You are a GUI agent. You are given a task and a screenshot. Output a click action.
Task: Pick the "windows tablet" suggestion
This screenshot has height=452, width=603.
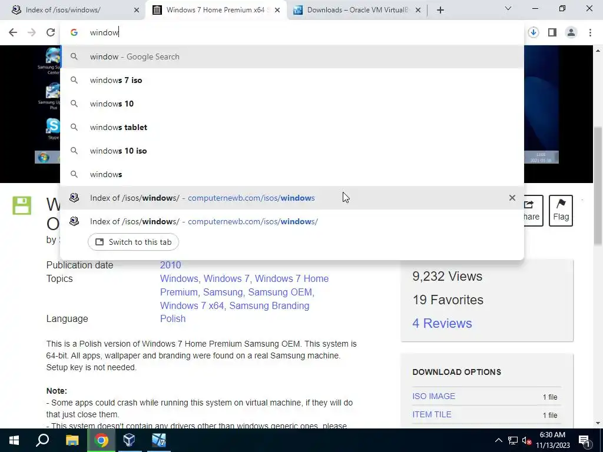[292, 127]
